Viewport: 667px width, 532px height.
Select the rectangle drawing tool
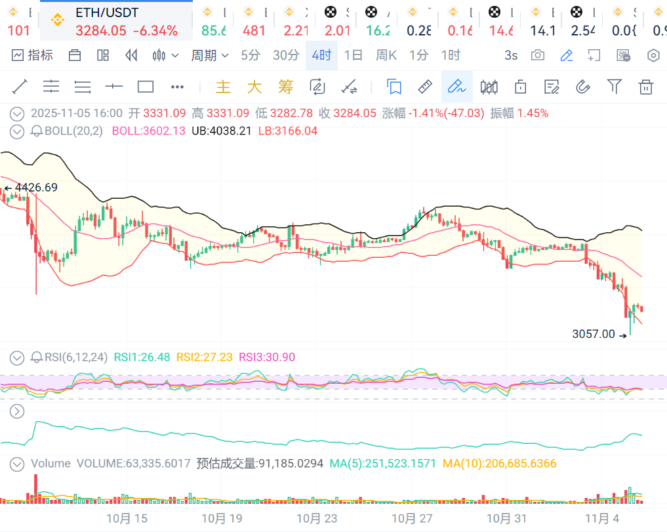(145, 87)
